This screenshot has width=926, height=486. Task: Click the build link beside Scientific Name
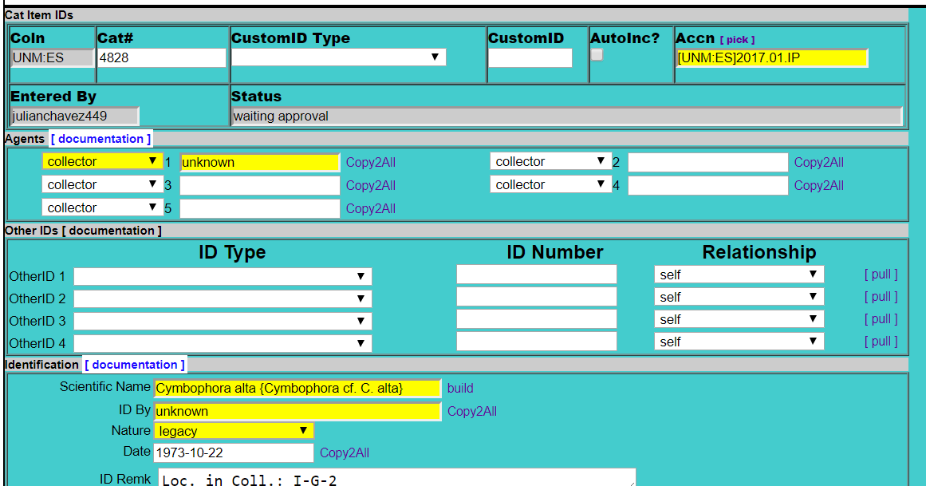[x=460, y=388]
